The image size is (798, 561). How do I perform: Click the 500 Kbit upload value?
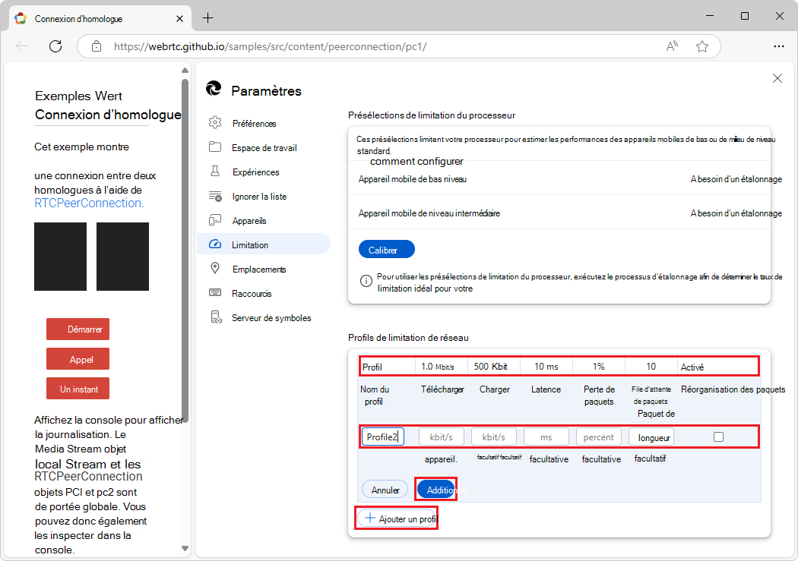pos(490,367)
